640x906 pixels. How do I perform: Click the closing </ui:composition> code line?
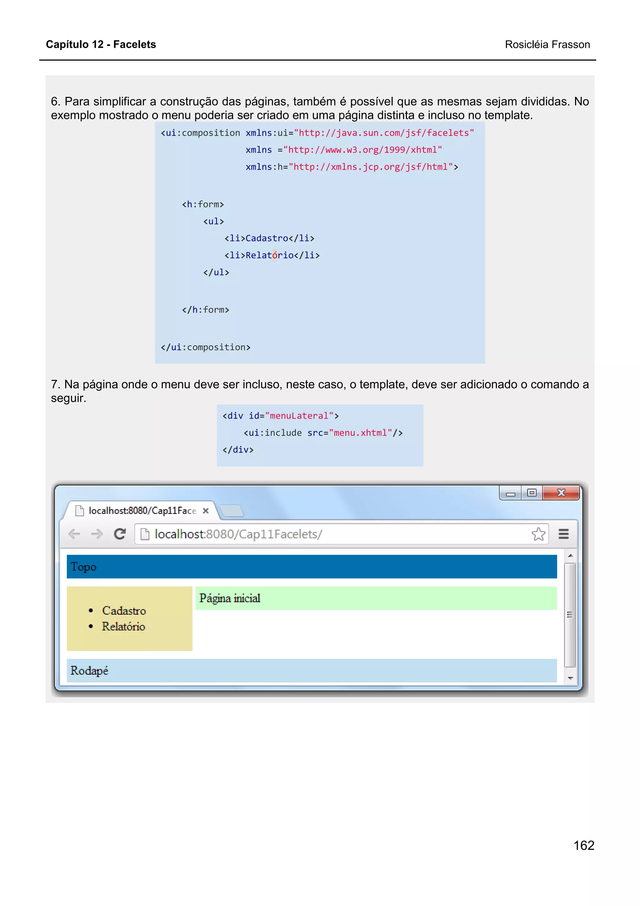[x=205, y=347]
